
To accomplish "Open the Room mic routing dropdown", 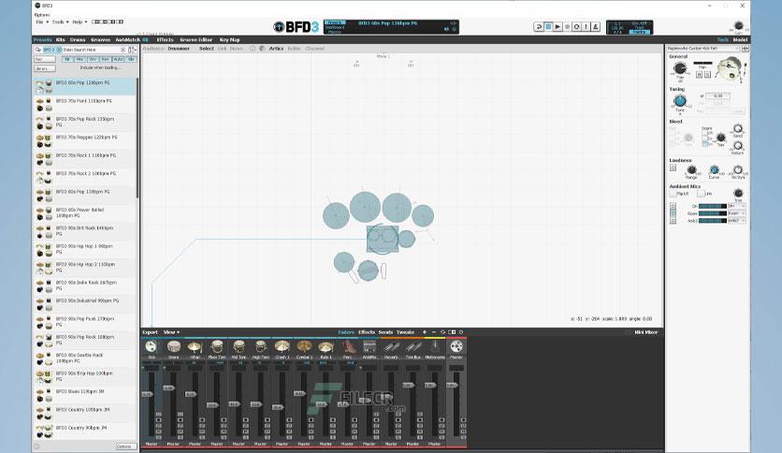I will pyautogui.click(x=736, y=213).
